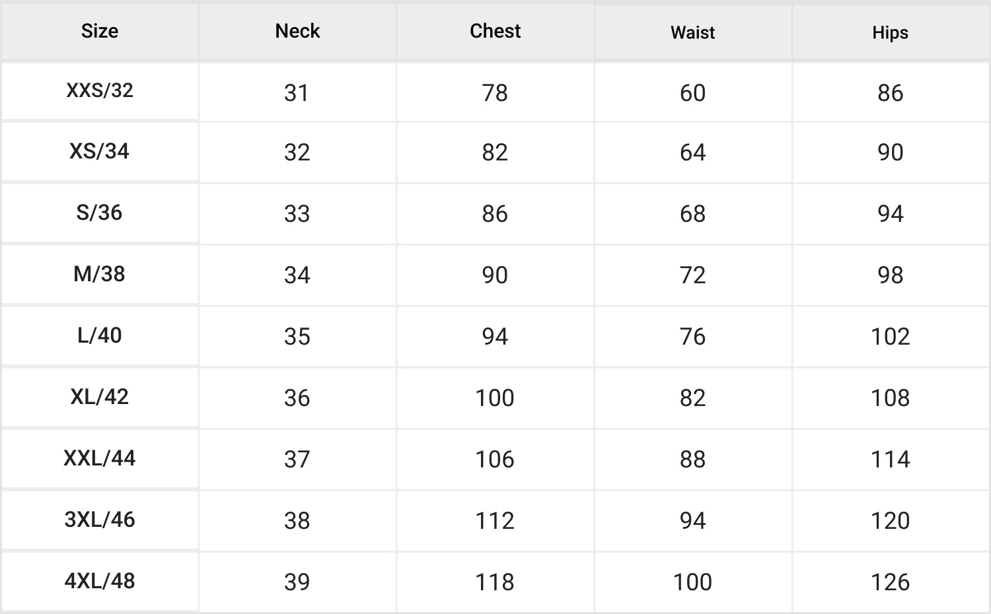This screenshot has height=614, width=991.
Task: Select the Hips column header
Action: (x=890, y=32)
